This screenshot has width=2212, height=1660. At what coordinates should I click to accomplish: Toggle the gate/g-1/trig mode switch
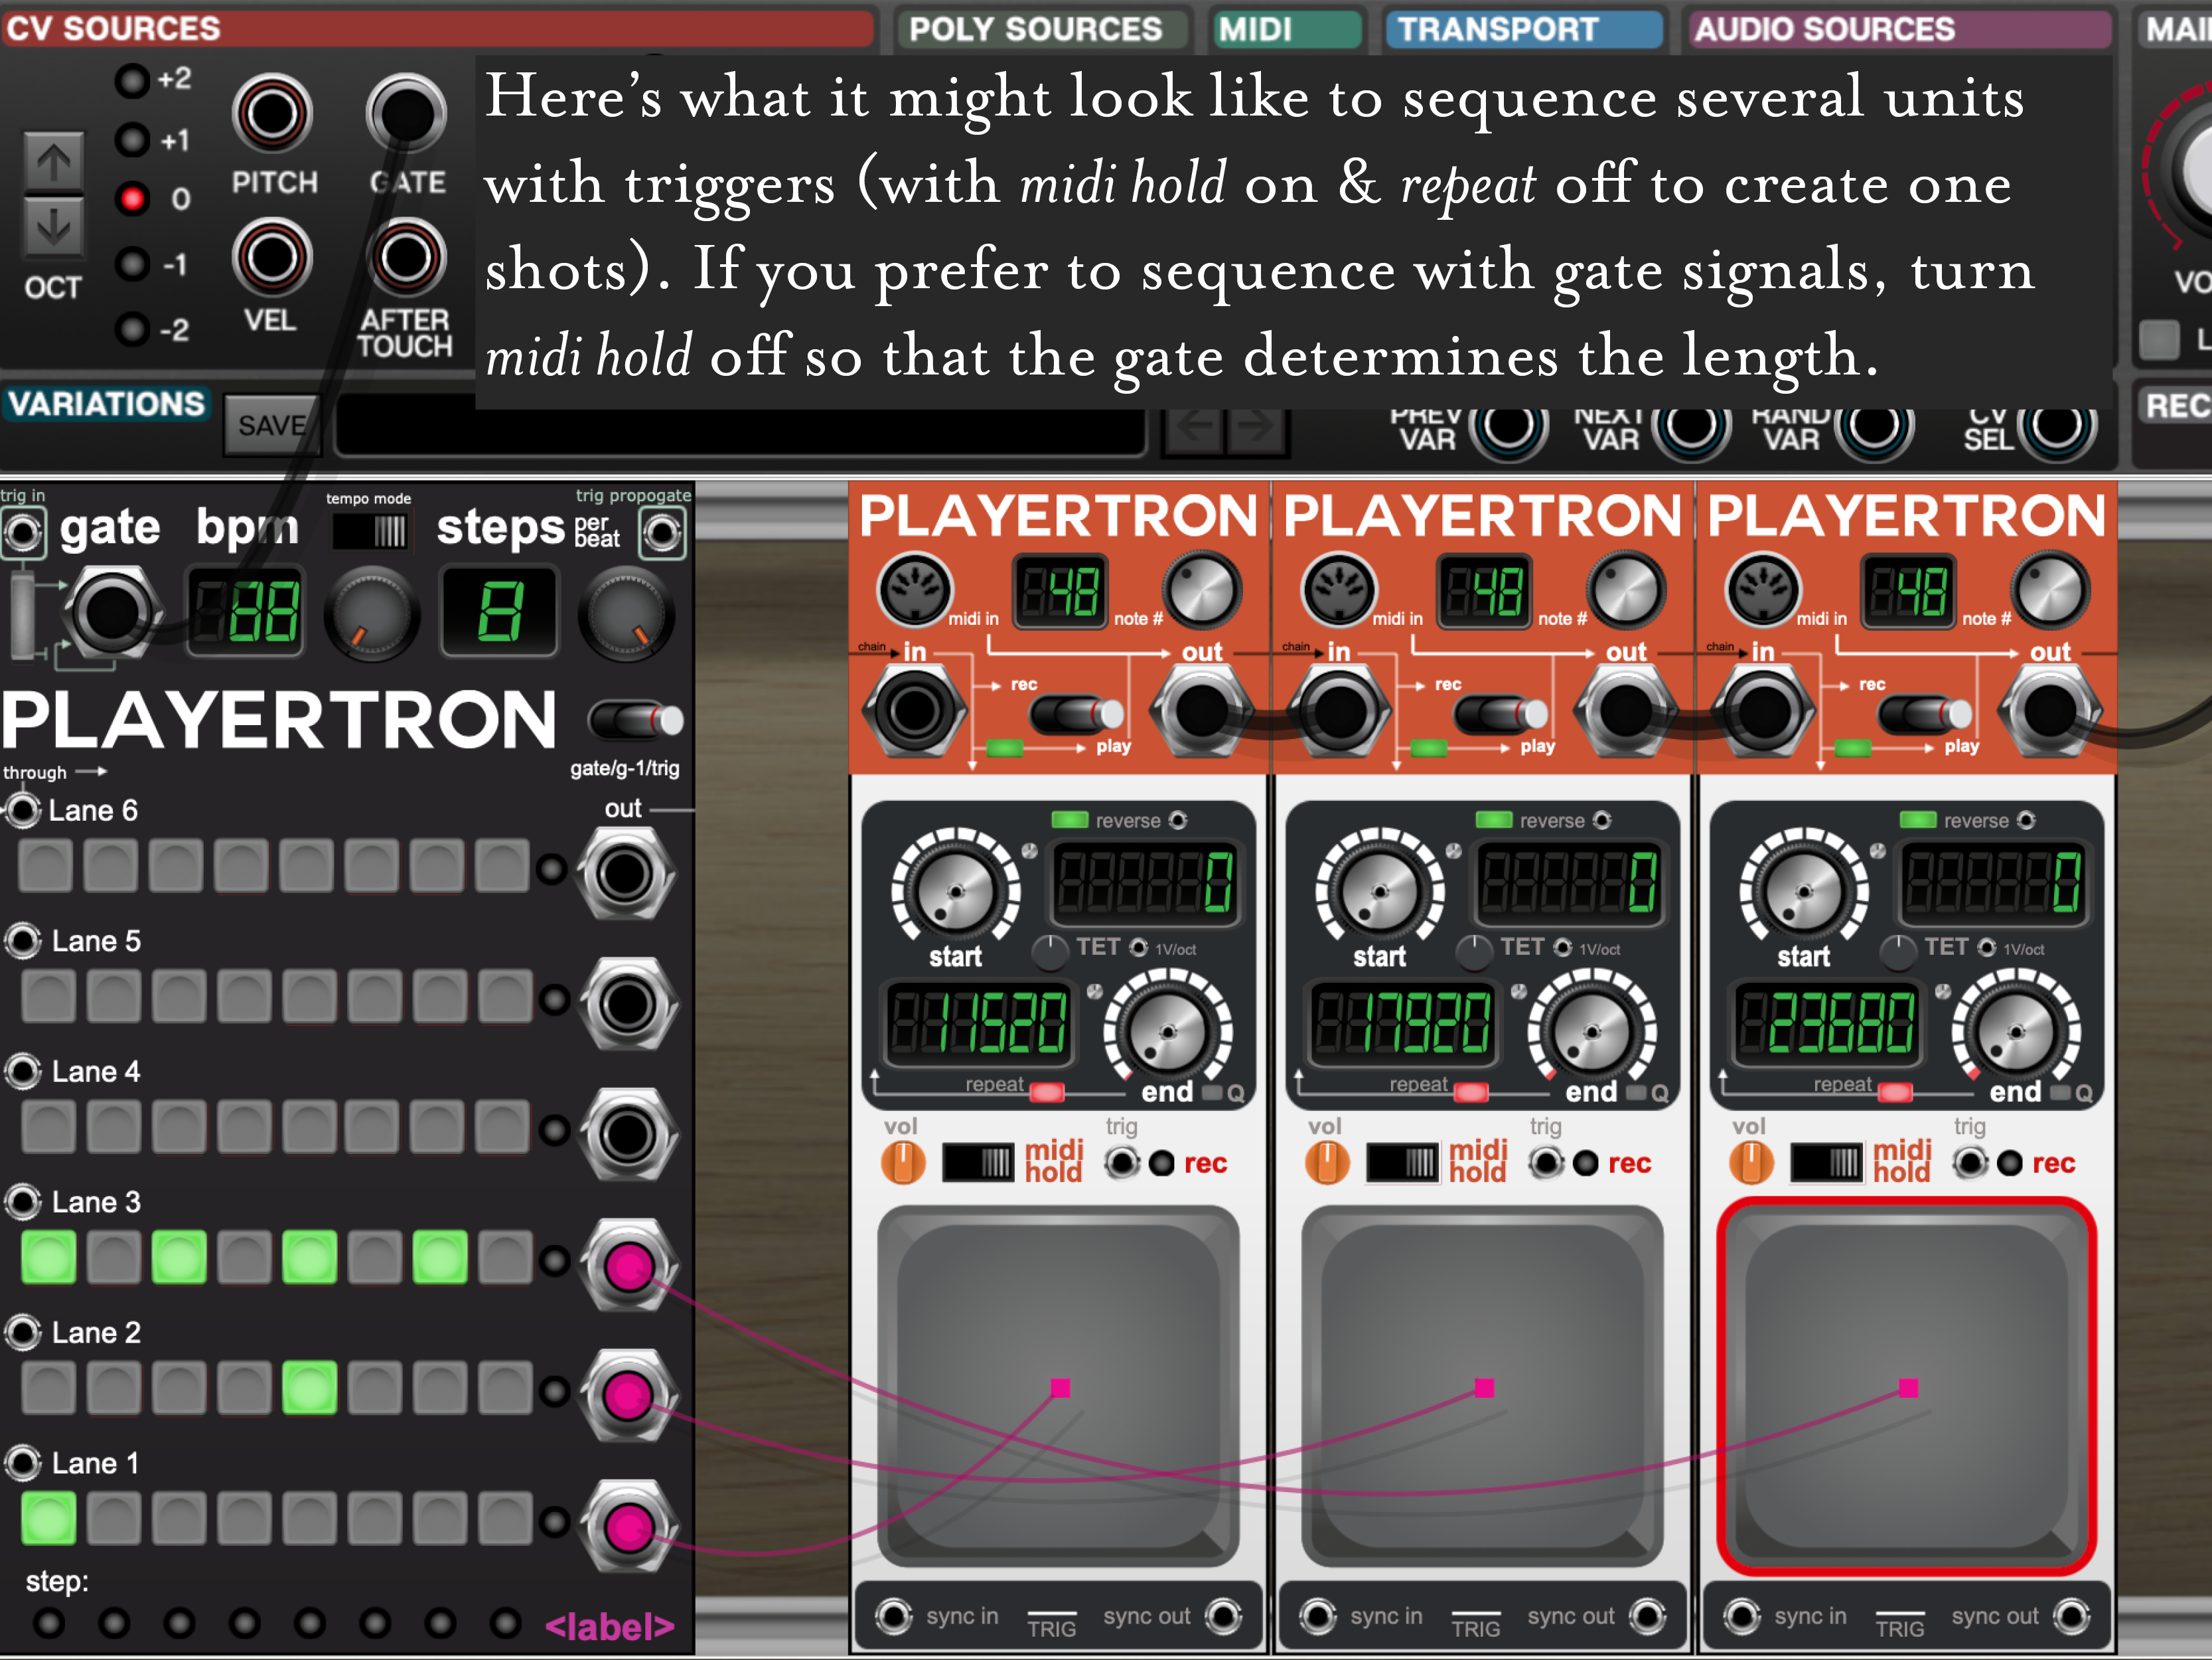point(636,719)
